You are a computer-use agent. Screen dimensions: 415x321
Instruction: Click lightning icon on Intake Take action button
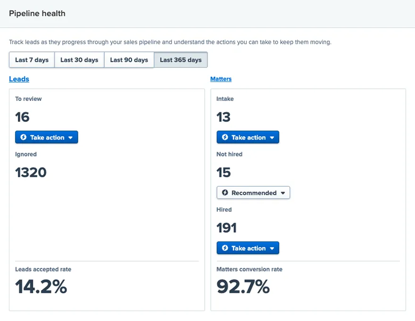tap(225, 138)
